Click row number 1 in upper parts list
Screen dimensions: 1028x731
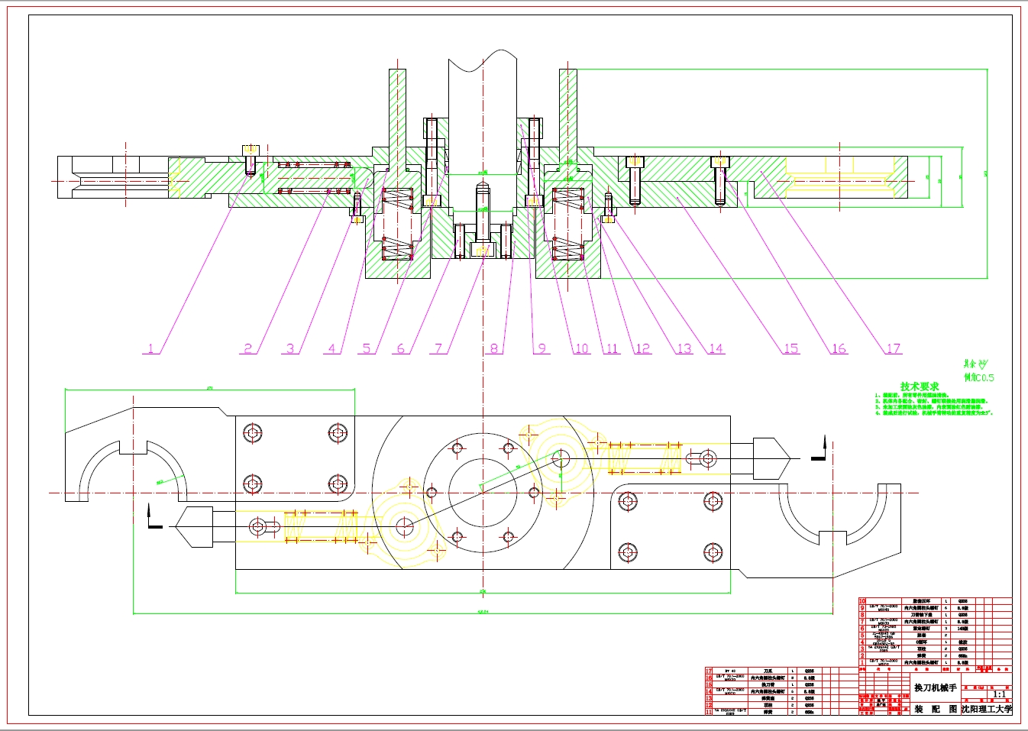(863, 663)
